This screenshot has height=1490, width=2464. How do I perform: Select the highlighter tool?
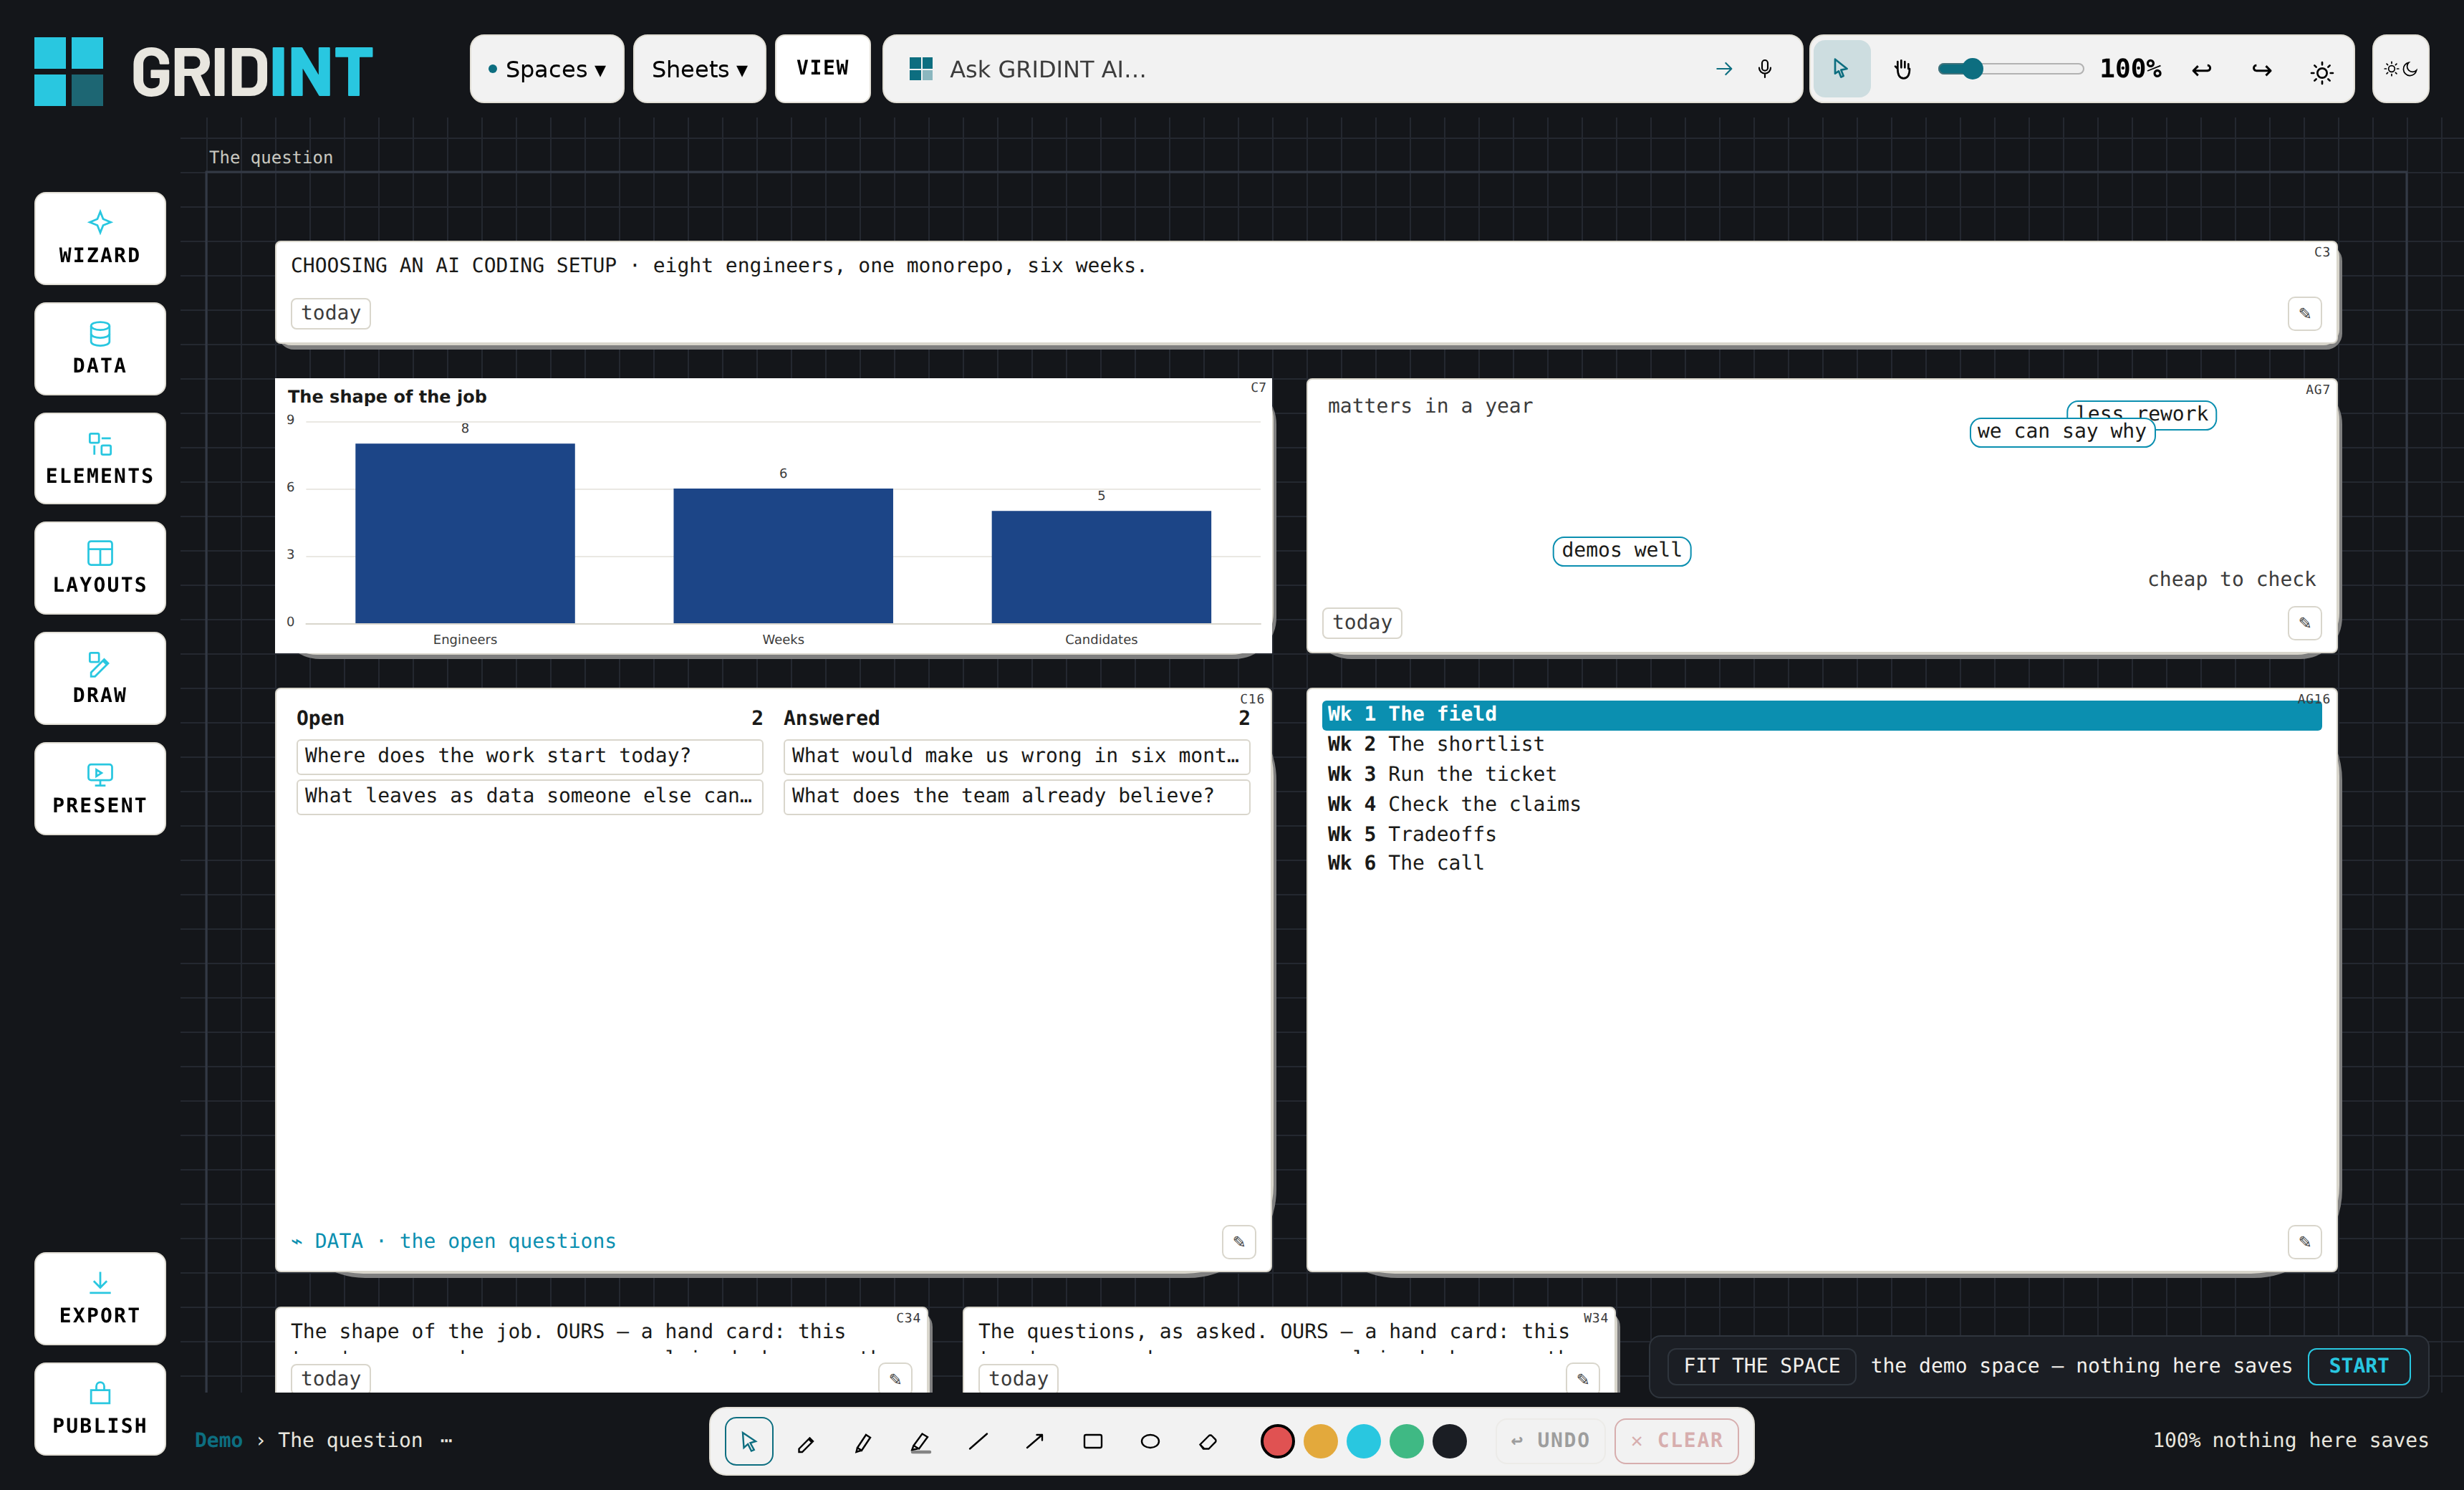pyautogui.click(x=921, y=1441)
